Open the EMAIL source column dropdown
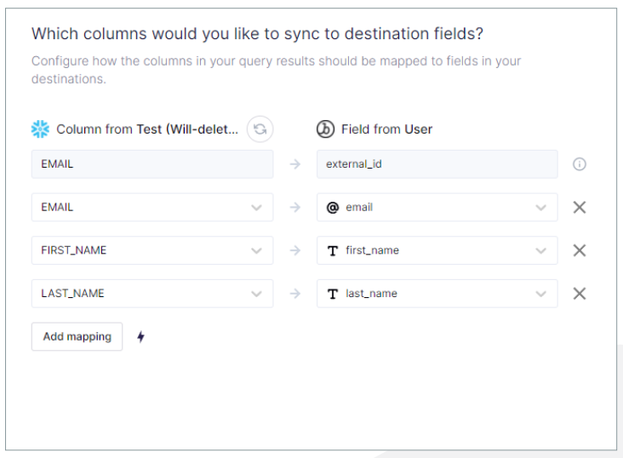 click(x=152, y=207)
